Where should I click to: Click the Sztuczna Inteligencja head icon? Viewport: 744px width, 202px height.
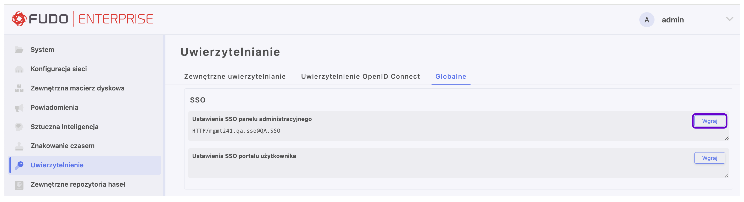point(19,127)
